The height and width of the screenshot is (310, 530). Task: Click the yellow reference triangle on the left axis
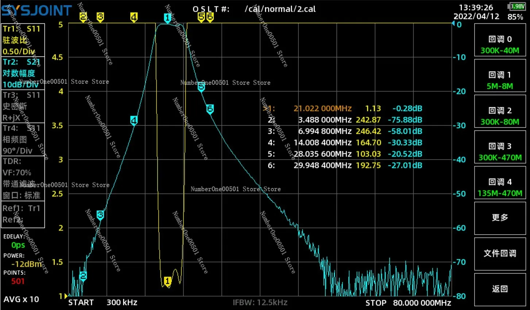click(x=66, y=296)
